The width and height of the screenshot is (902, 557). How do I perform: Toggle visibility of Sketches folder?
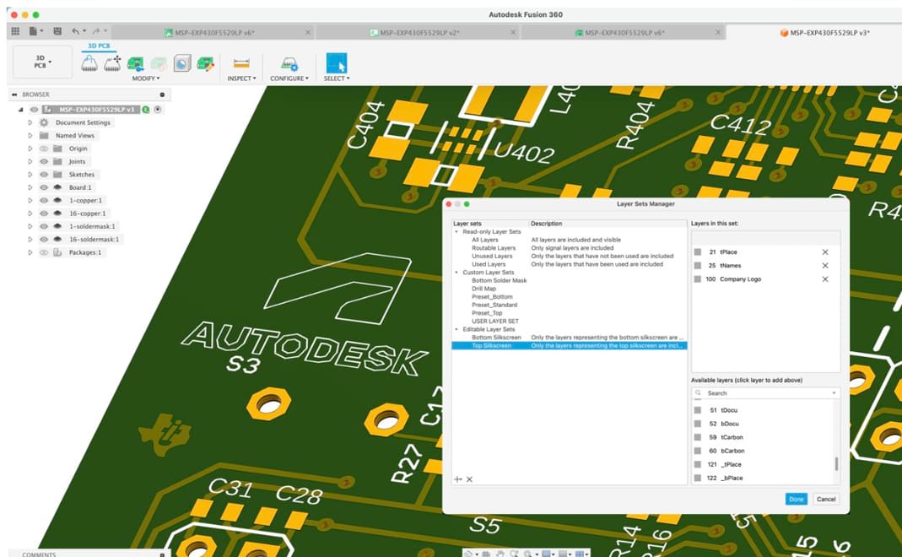pos(44,175)
